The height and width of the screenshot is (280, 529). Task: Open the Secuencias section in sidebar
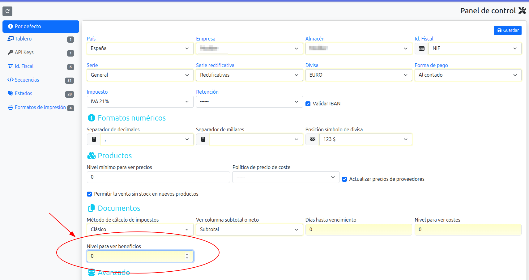(27, 80)
